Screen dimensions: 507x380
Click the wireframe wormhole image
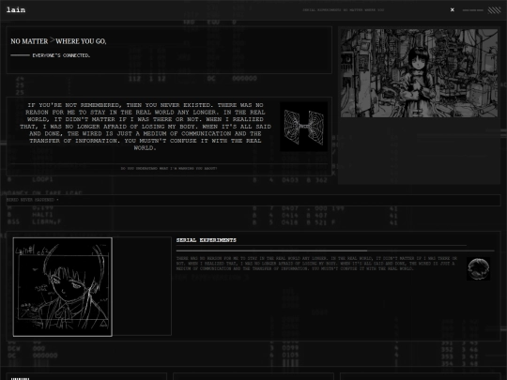click(303, 127)
